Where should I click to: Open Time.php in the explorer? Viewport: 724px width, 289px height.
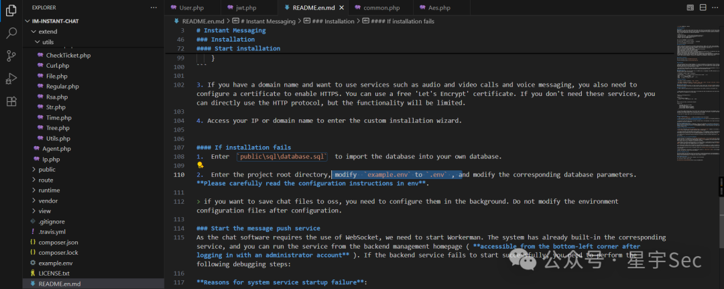(x=58, y=118)
